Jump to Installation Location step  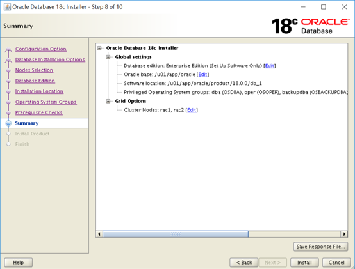click(39, 91)
